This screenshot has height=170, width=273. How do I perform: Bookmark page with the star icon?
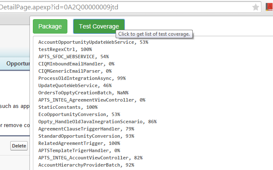(256, 7)
